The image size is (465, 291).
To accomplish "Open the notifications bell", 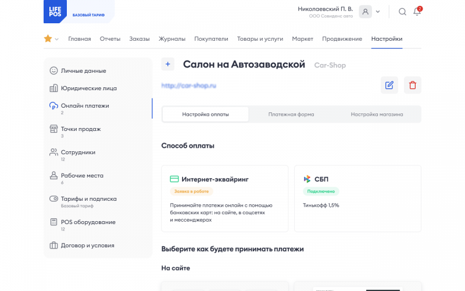I will tap(417, 12).
